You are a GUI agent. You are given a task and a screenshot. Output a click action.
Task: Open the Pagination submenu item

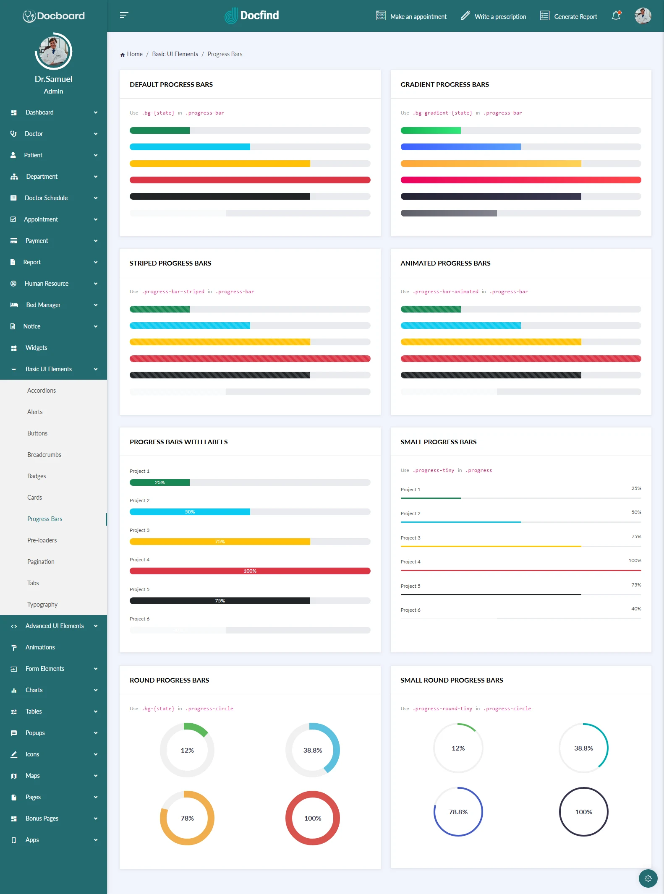(x=41, y=562)
